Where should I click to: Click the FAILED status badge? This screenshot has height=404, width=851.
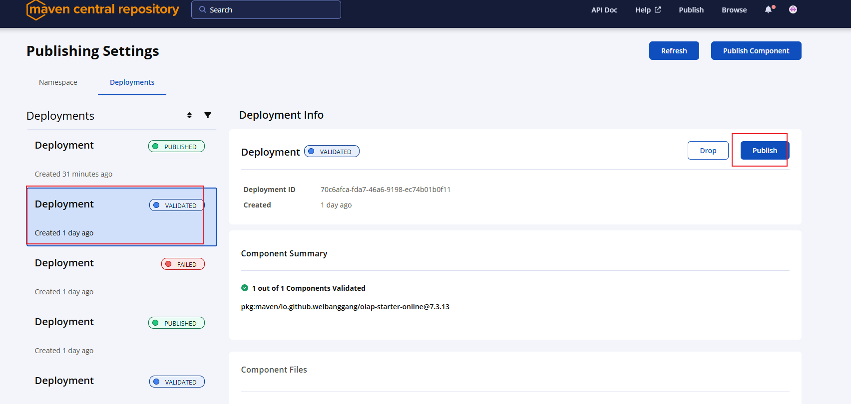point(183,264)
